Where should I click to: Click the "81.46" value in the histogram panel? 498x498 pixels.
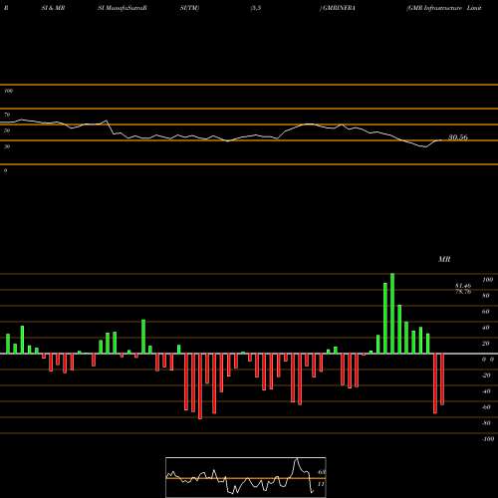pos(463,286)
